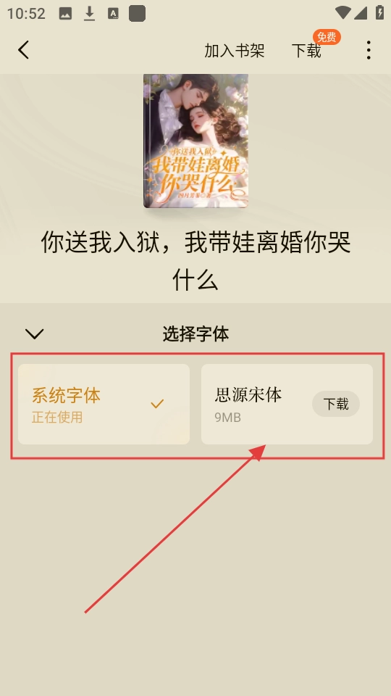Open the three-dot more options menu

[369, 50]
